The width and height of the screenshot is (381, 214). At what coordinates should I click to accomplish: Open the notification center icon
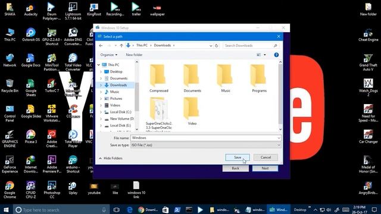click(374, 210)
